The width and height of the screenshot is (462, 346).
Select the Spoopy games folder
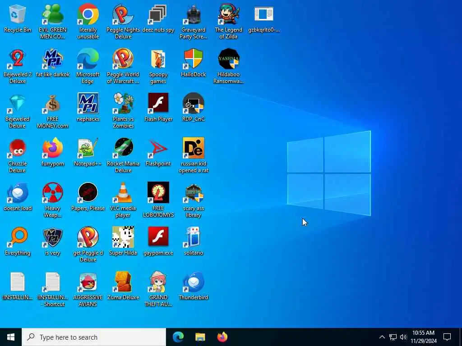[158, 59]
